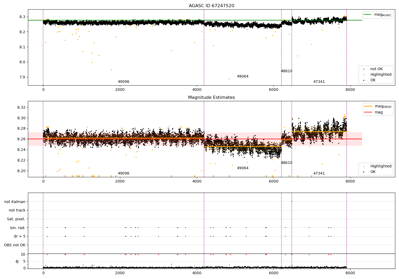Click the 8.32 y-tick label in middle plot

(21, 107)
